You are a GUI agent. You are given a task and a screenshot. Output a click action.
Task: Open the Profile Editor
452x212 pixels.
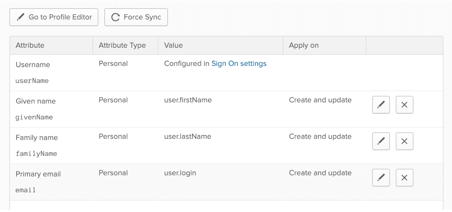tap(54, 17)
